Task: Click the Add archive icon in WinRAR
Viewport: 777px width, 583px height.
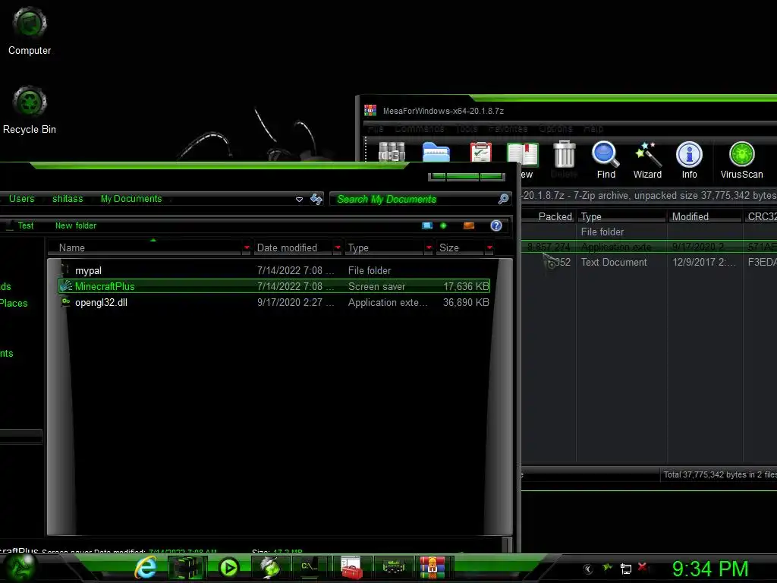Action: [x=392, y=152]
